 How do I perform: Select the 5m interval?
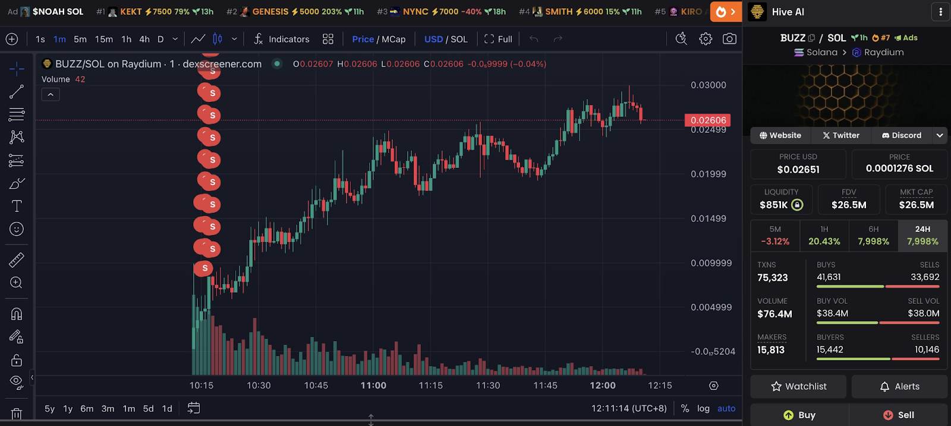pos(80,39)
